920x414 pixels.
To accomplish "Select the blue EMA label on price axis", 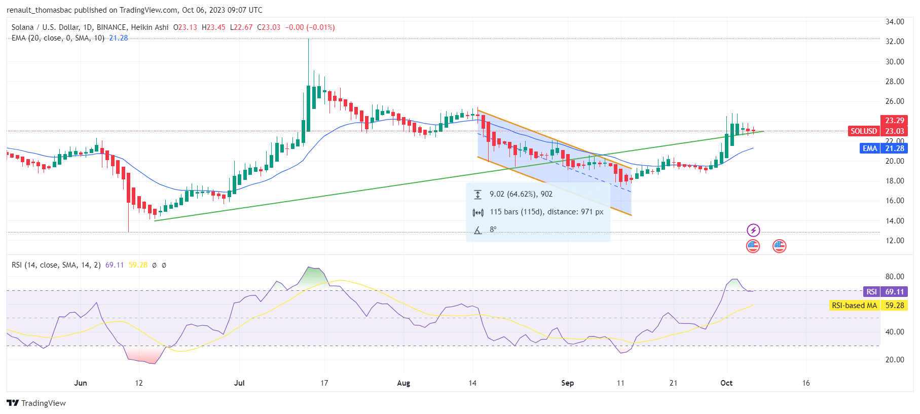I will (870, 148).
